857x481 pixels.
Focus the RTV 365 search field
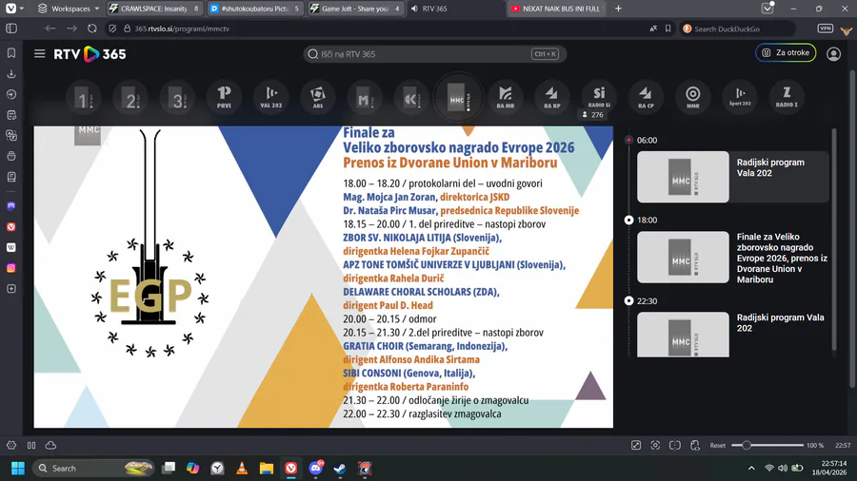coord(434,54)
